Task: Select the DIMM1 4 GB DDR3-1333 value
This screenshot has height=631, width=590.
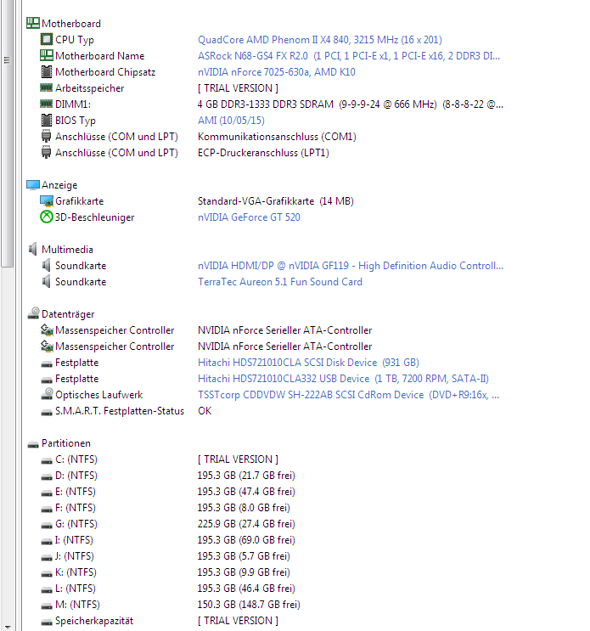Action: pos(351,104)
